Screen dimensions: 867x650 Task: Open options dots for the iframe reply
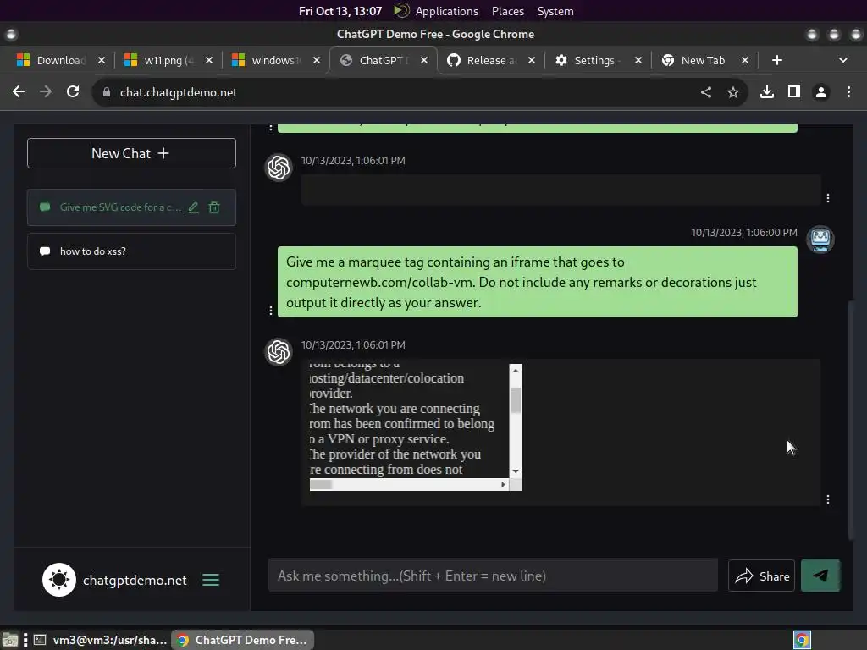pyautogui.click(x=828, y=499)
